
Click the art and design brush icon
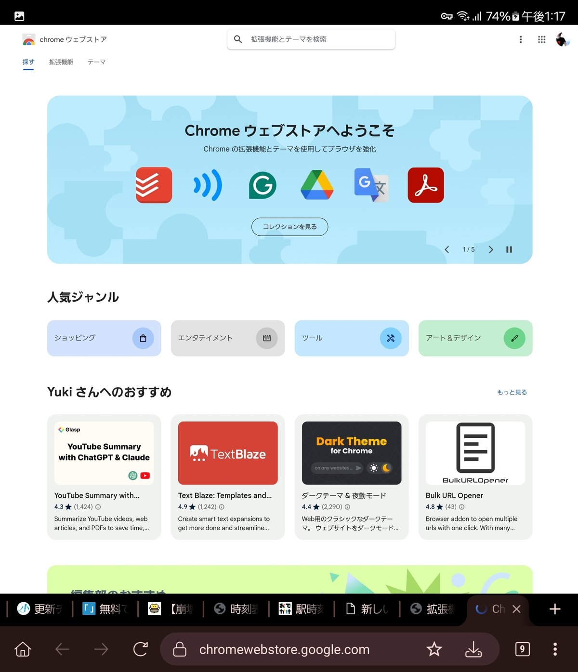[x=514, y=338]
